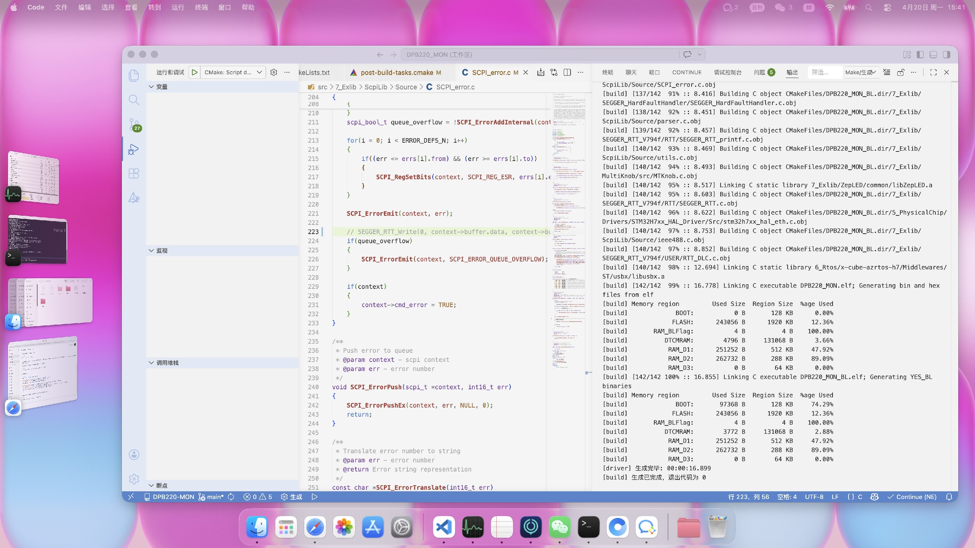Clear the output panel icon
The height and width of the screenshot is (548, 975).
[x=887, y=72]
